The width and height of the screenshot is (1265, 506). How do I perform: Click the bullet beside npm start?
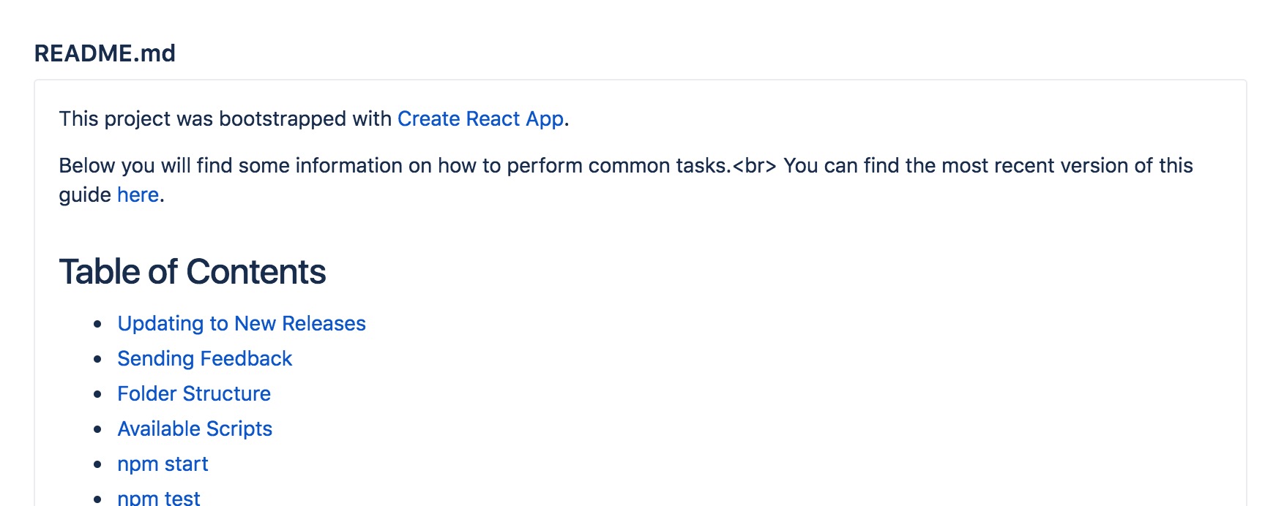(x=97, y=465)
